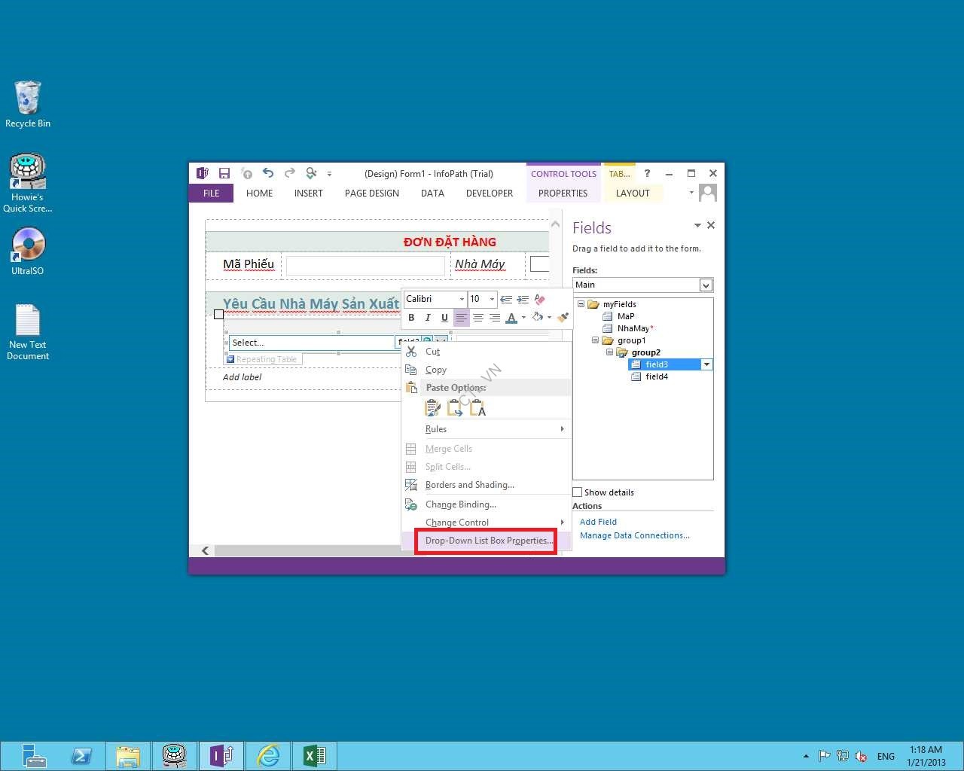Click the Save icon in quick access toolbar
This screenshot has height=771, width=964.
pos(224,173)
